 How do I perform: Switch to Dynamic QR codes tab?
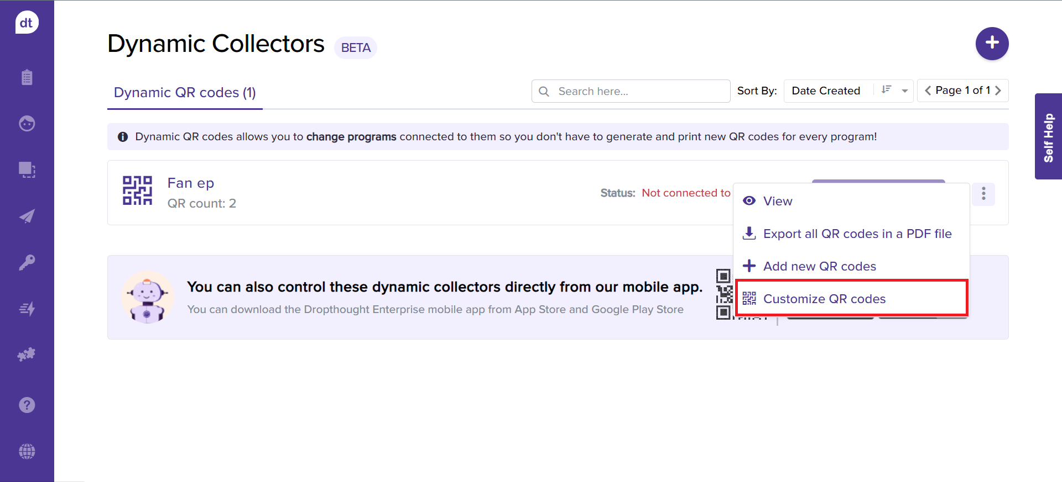click(185, 93)
